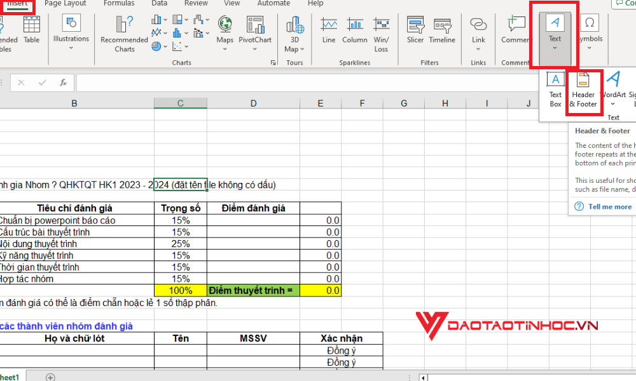This screenshot has width=636, height=381.
Task: Add a Timeline filter
Action: pyautogui.click(x=442, y=30)
